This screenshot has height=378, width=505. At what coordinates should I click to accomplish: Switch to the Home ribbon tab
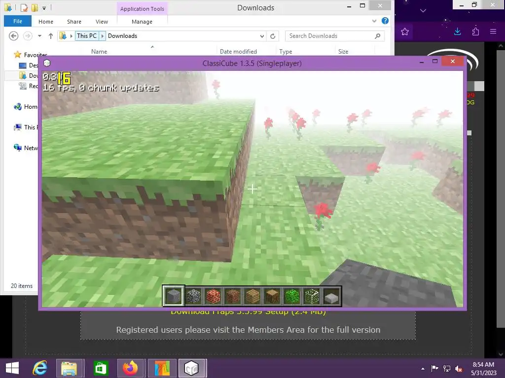(x=46, y=22)
